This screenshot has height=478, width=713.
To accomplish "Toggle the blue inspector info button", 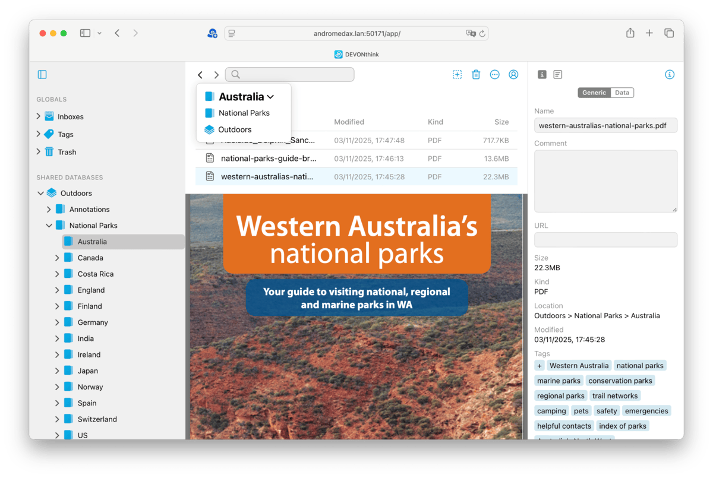I will (670, 75).
